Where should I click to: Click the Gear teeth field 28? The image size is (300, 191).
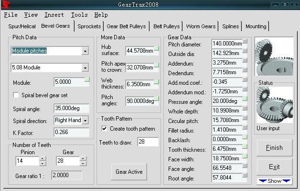68,161
